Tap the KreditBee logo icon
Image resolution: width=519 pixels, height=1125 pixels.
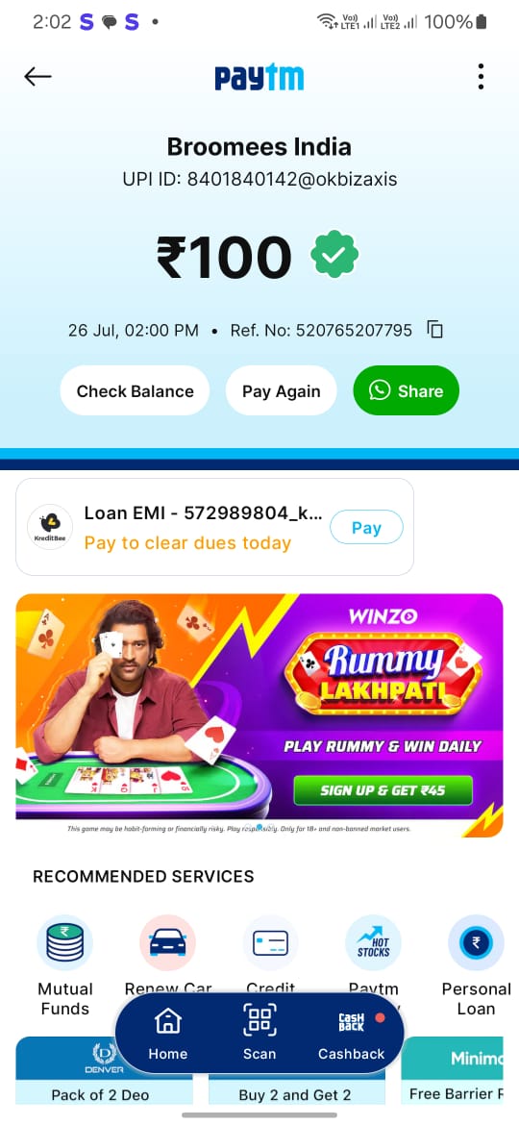tap(50, 527)
